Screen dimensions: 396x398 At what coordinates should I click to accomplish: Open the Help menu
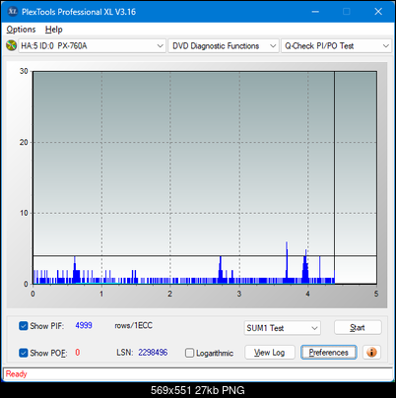pyautogui.click(x=54, y=30)
